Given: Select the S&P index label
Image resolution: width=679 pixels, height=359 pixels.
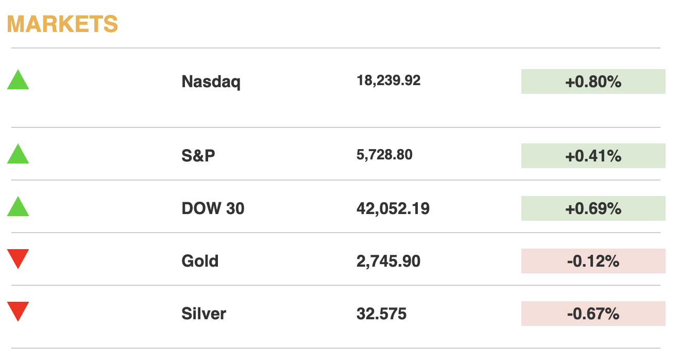Looking at the screenshot, I should pos(198,155).
